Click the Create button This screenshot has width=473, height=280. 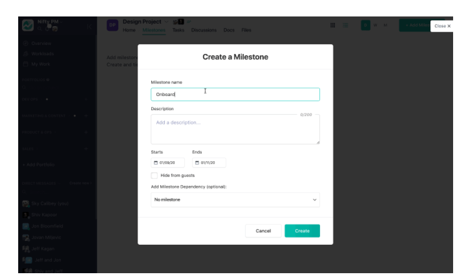click(x=302, y=231)
